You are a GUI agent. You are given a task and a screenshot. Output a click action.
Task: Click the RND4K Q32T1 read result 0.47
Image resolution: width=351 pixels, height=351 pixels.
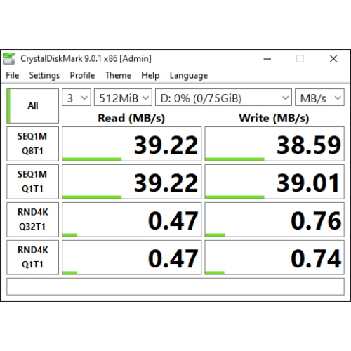[x=131, y=220]
